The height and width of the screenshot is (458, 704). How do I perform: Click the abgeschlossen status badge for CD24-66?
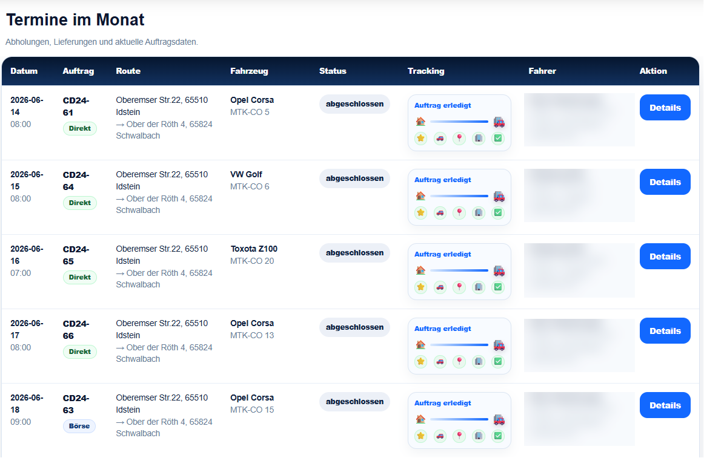354,327
